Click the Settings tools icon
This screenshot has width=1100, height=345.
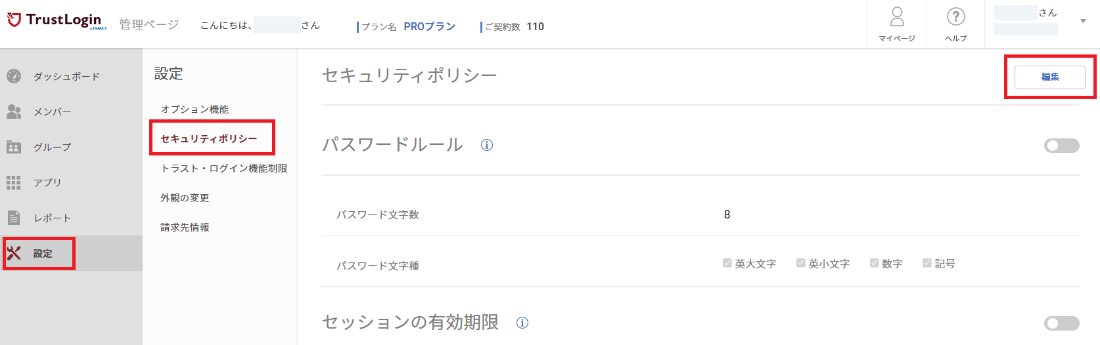tap(14, 253)
